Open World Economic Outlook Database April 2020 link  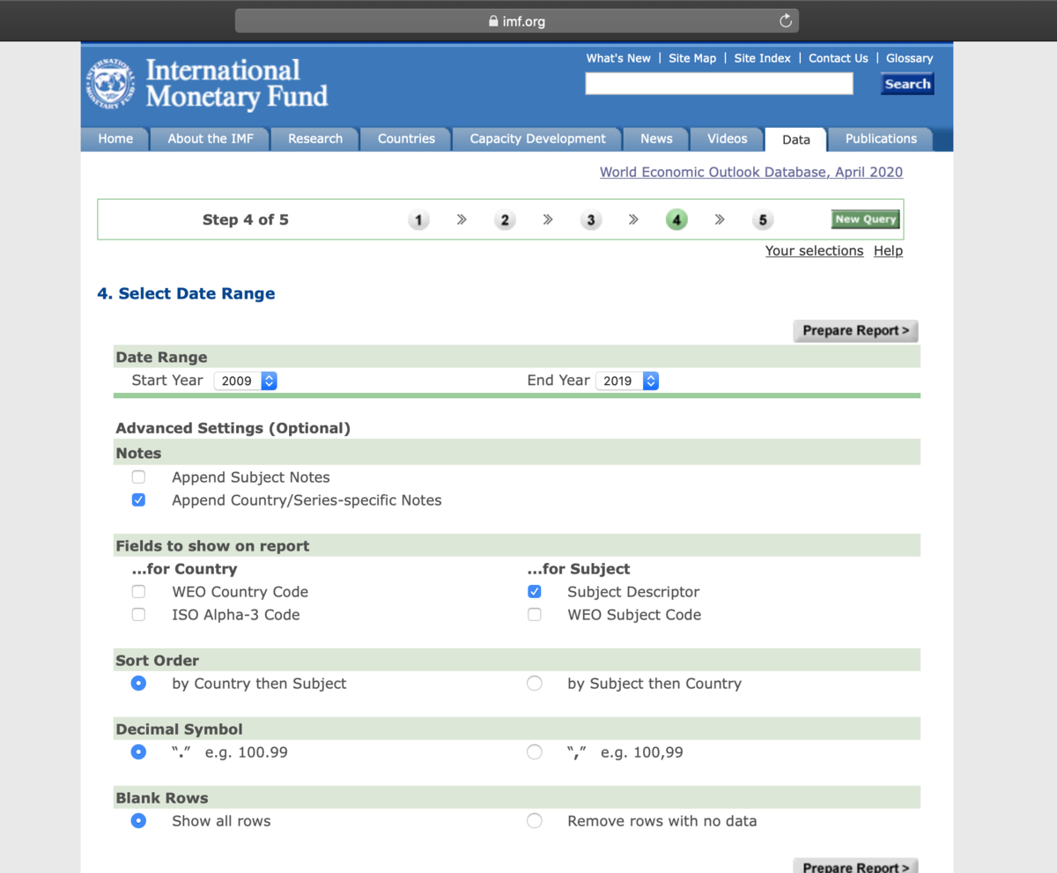[751, 172]
